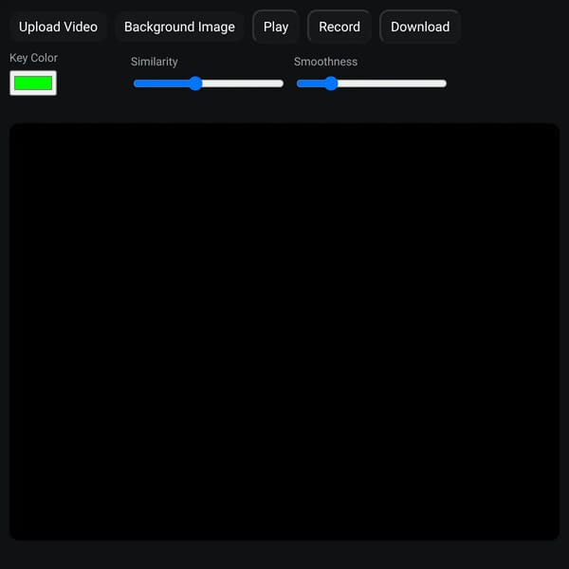Download the processed video

click(x=420, y=27)
